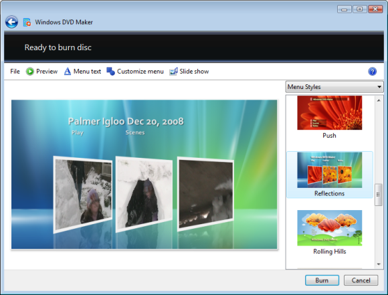Open help with the blue question mark
This screenshot has height=295, width=388.
[x=372, y=72]
